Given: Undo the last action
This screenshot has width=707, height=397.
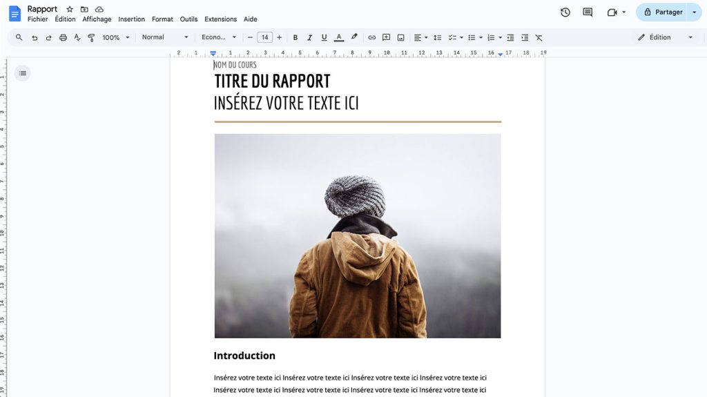Looking at the screenshot, I should (35, 37).
